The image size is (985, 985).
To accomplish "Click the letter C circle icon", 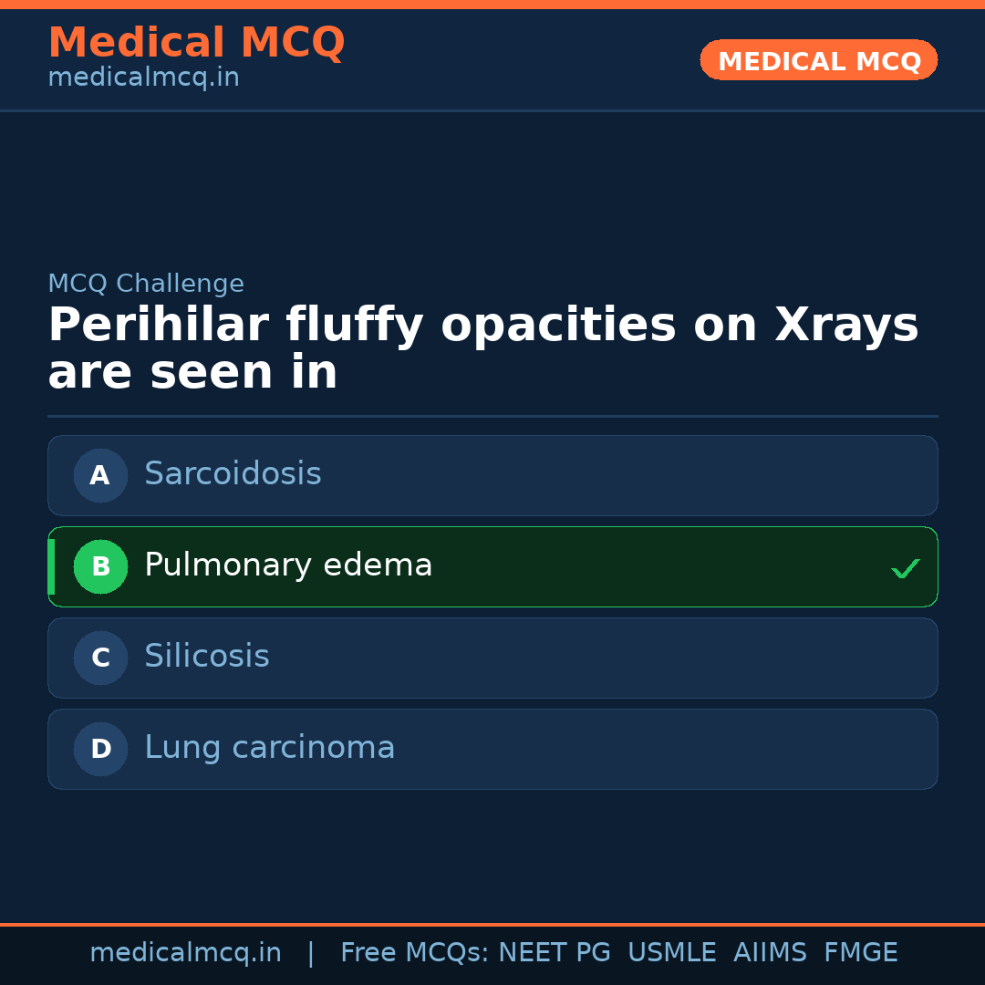I will [100, 658].
